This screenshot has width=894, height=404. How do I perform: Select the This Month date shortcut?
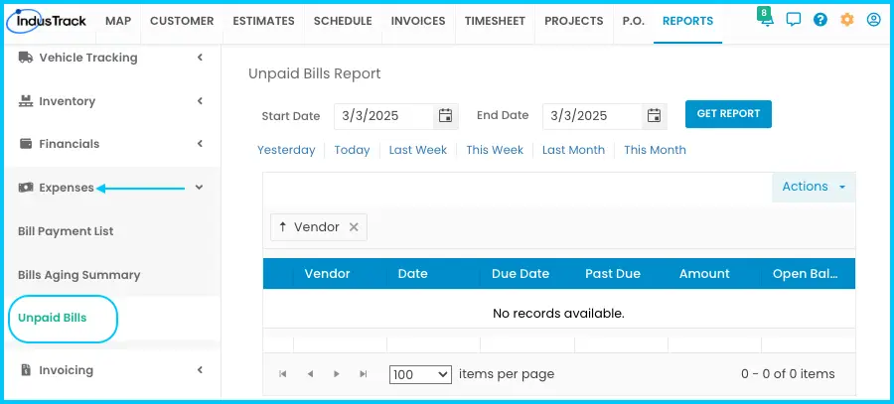point(655,150)
